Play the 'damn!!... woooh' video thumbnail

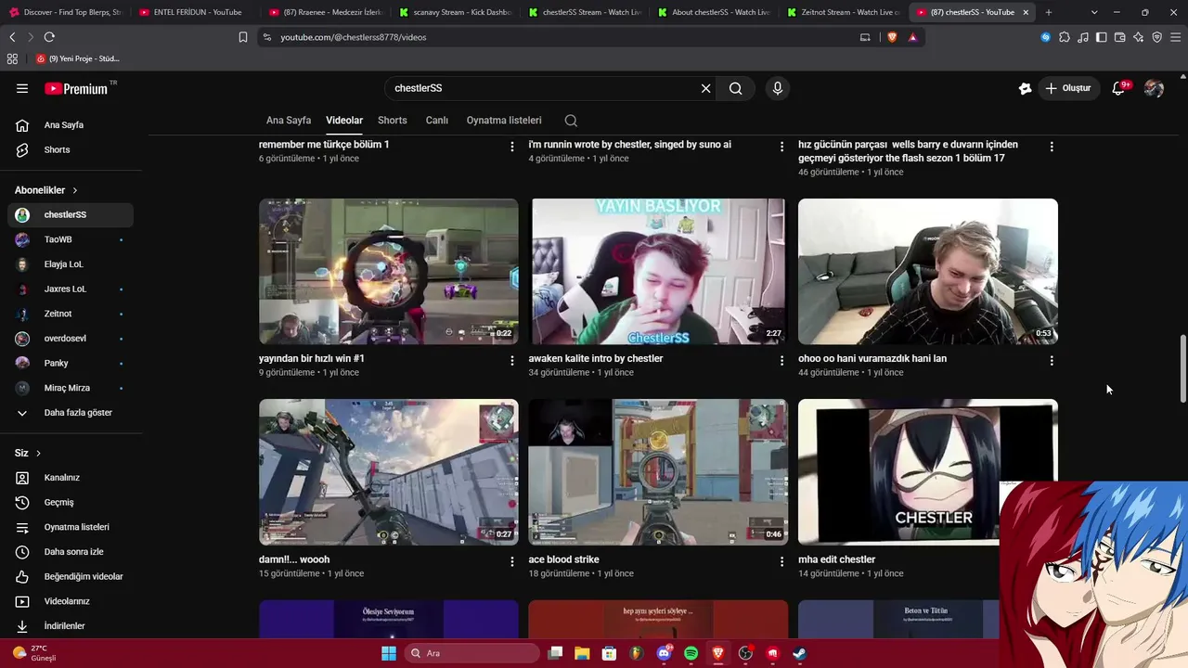pyautogui.click(x=389, y=472)
